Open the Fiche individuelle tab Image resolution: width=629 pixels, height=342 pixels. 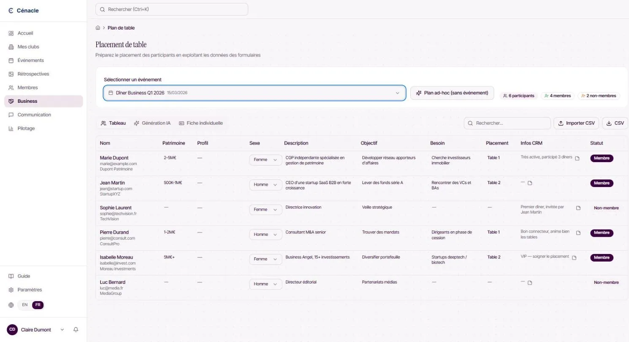[201, 123]
